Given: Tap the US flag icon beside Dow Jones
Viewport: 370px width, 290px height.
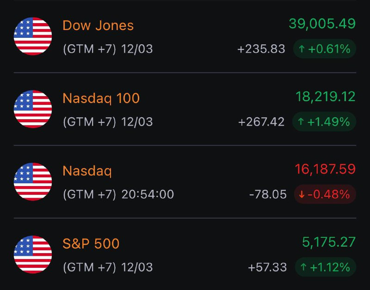Looking at the screenshot, I should click(x=33, y=36).
